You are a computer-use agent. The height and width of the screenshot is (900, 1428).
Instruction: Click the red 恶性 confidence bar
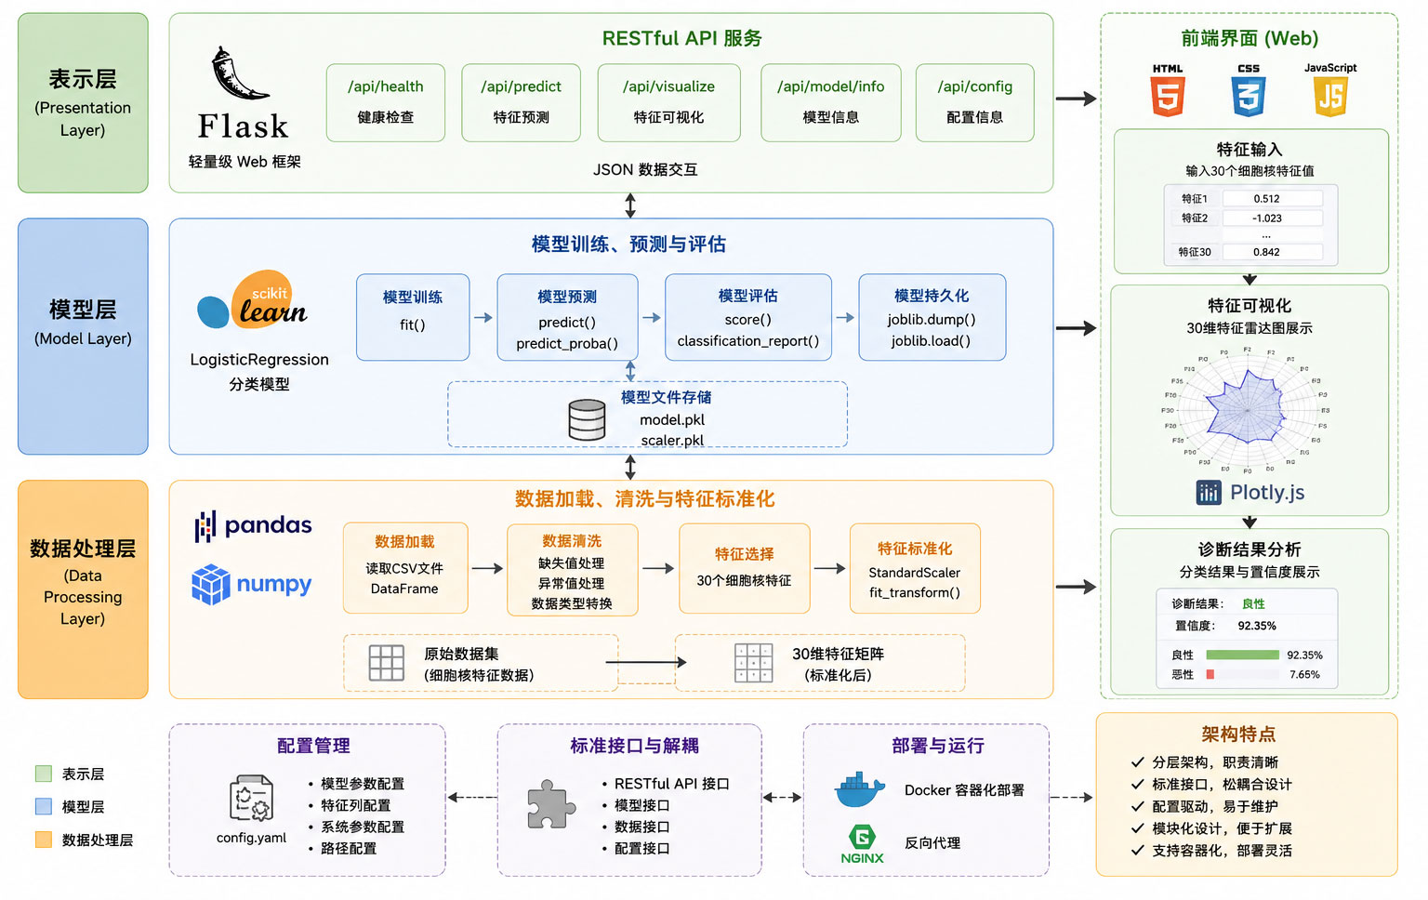(x=1210, y=674)
